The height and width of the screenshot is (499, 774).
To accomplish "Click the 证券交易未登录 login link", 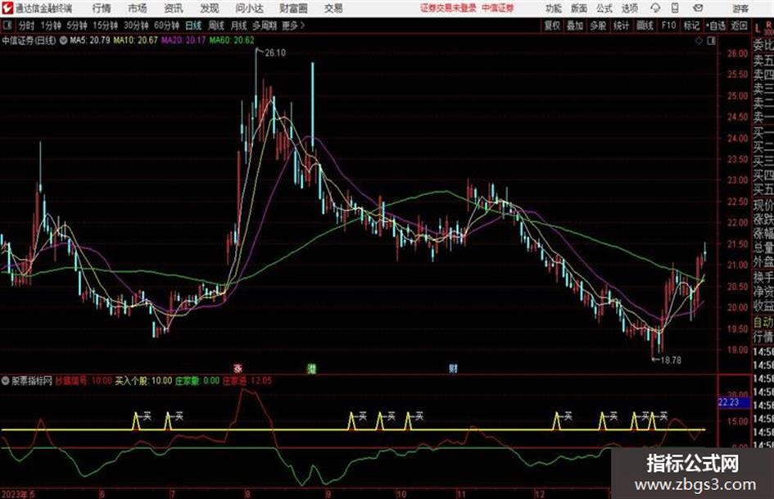I will pos(448,8).
